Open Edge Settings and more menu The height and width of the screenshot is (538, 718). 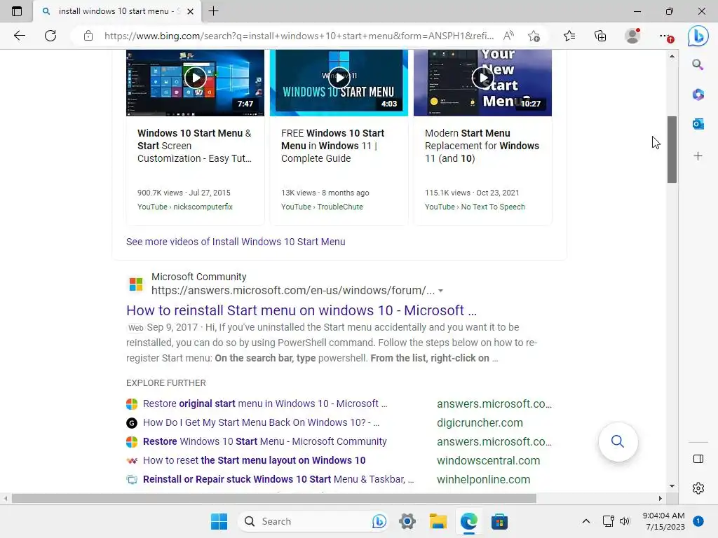pos(665,36)
